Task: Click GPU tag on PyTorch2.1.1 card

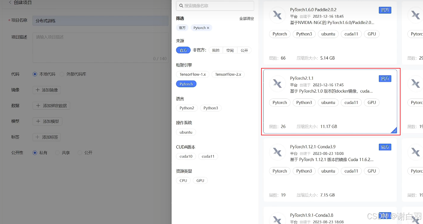Action: click(372, 103)
